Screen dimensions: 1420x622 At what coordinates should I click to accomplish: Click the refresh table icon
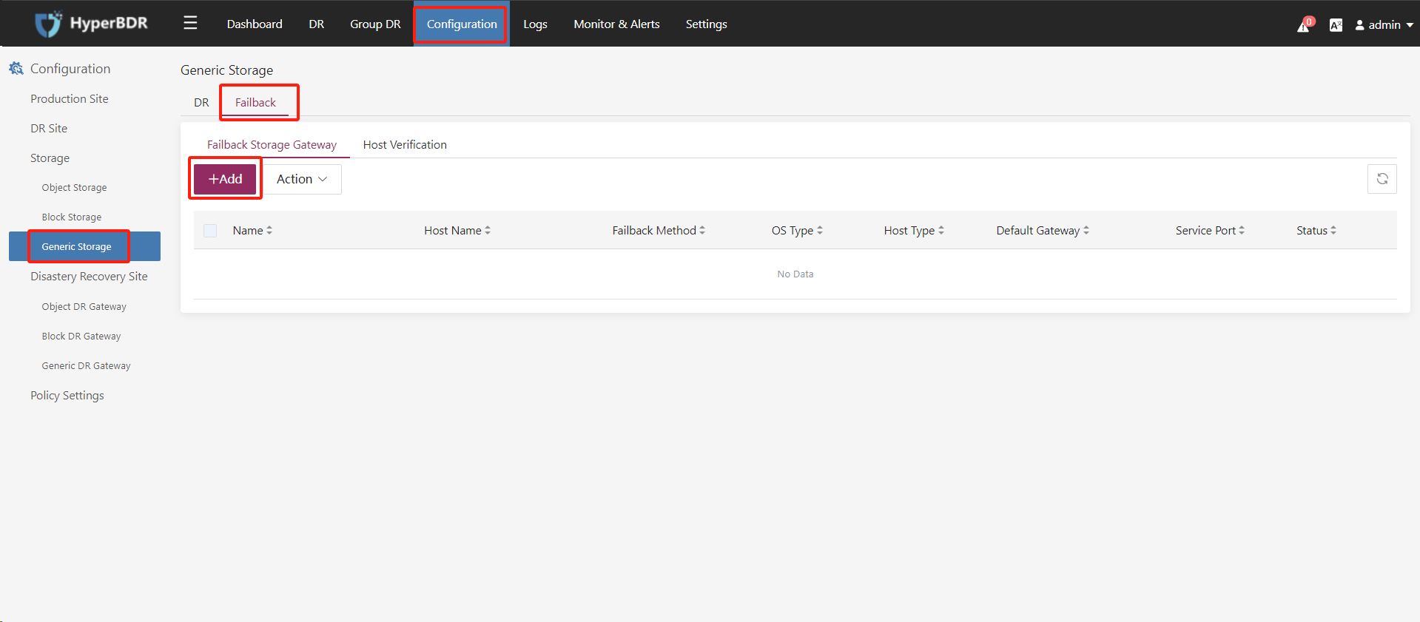[x=1382, y=179]
